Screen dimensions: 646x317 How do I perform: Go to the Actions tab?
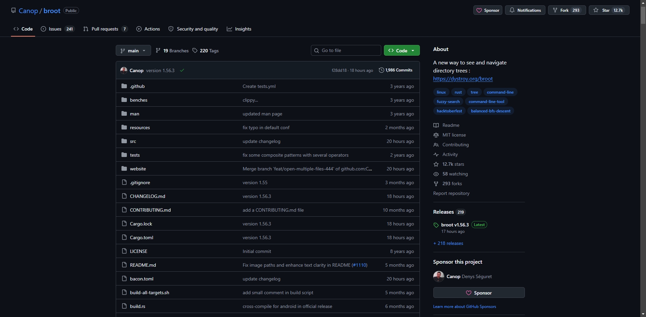pyautogui.click(x=148, y=29)
